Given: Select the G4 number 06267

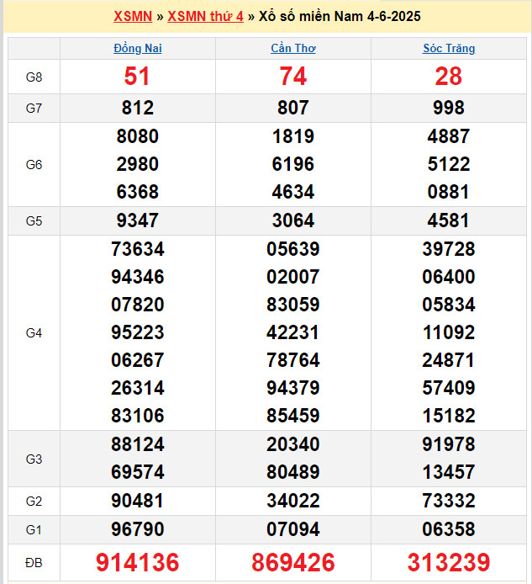Looking at the screenshot, I should (138, 360).
